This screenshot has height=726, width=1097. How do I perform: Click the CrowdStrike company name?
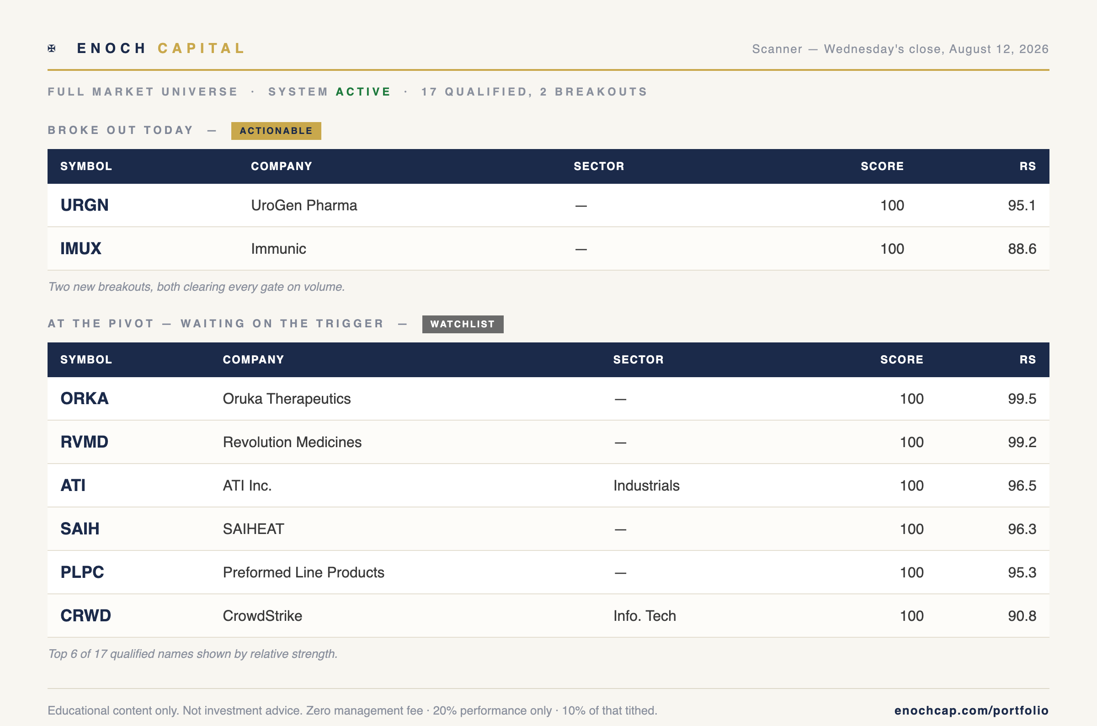pyautogui.click(x=262, y=616)
